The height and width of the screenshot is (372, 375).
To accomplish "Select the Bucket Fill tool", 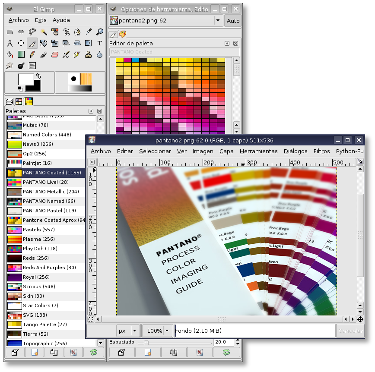I will point(10,54).
